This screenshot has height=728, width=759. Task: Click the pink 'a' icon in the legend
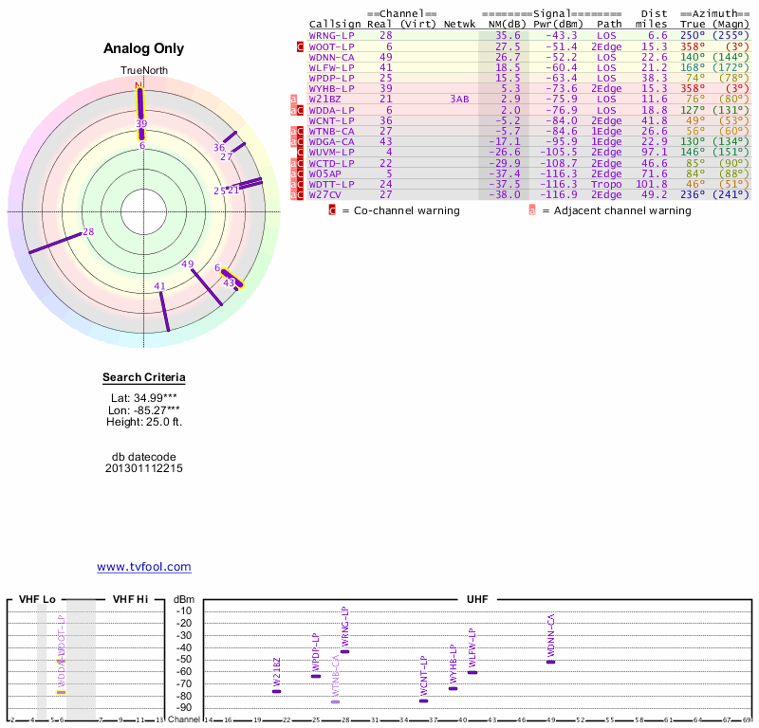click(532, 210)
